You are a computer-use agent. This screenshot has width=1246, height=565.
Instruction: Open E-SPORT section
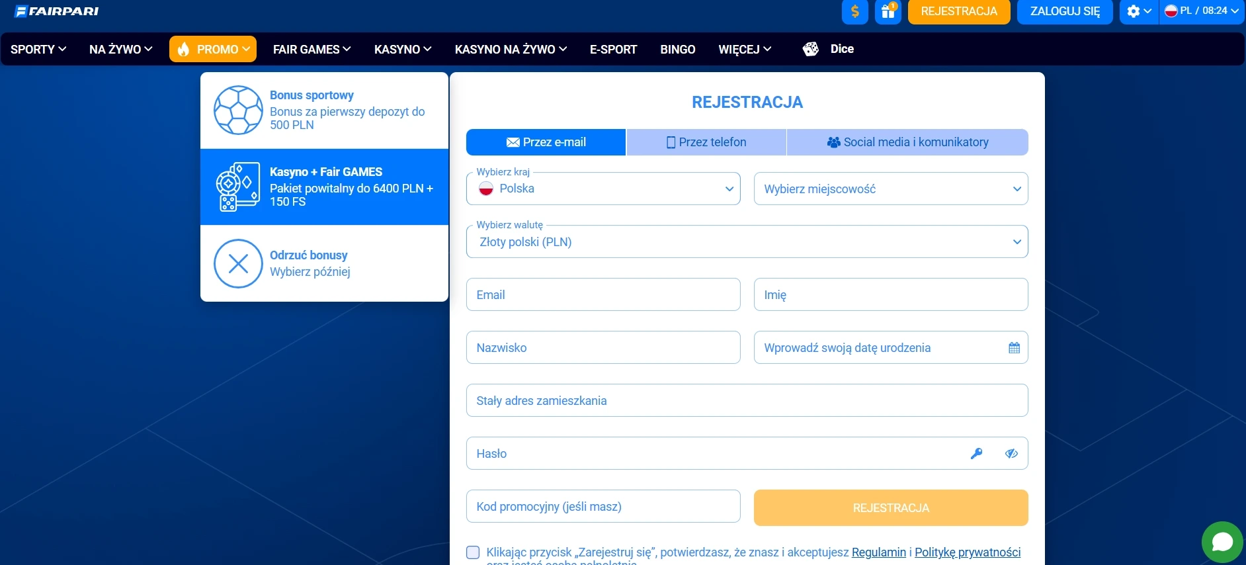pyautogui.click(x=613, y=49)
